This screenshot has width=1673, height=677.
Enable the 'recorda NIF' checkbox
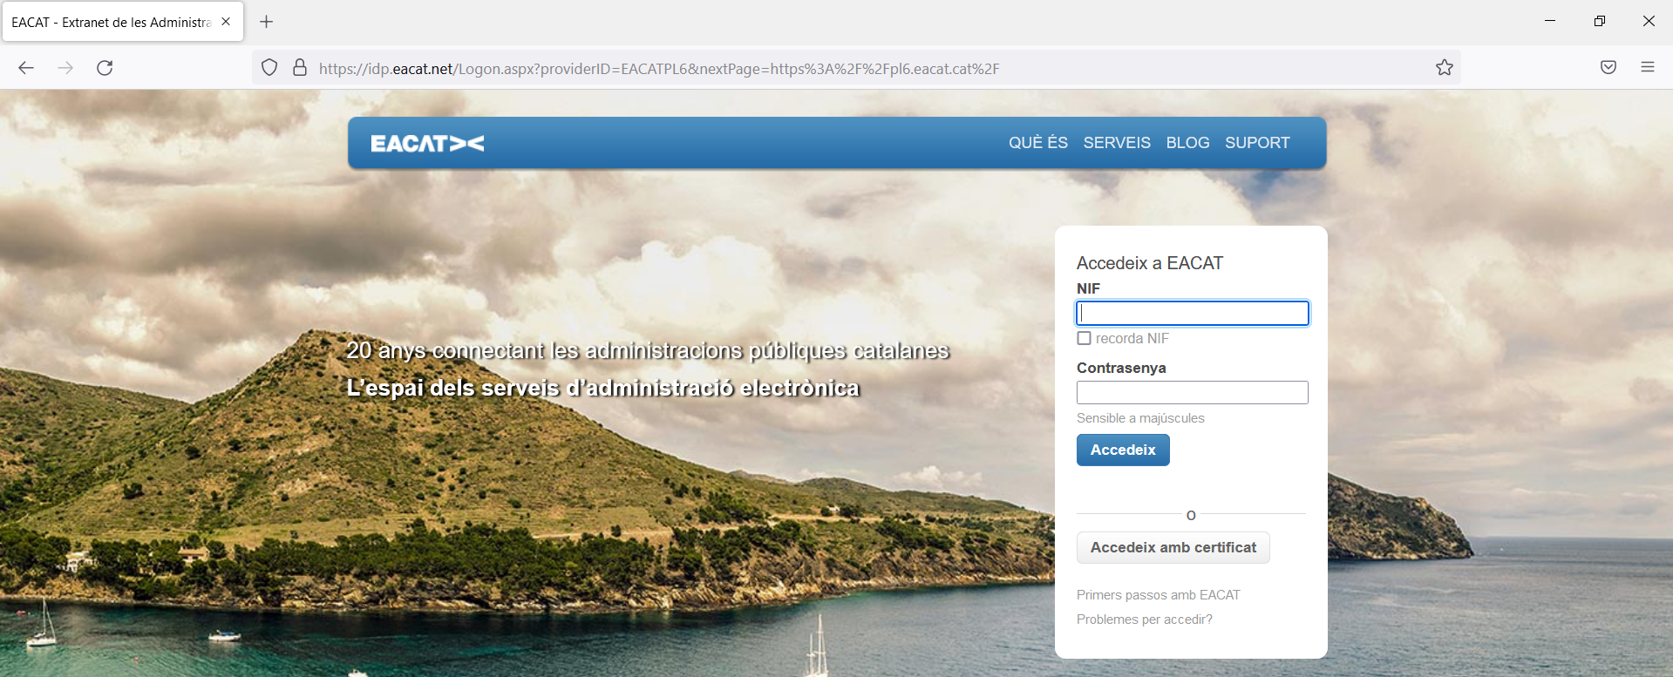(1085, 338)
